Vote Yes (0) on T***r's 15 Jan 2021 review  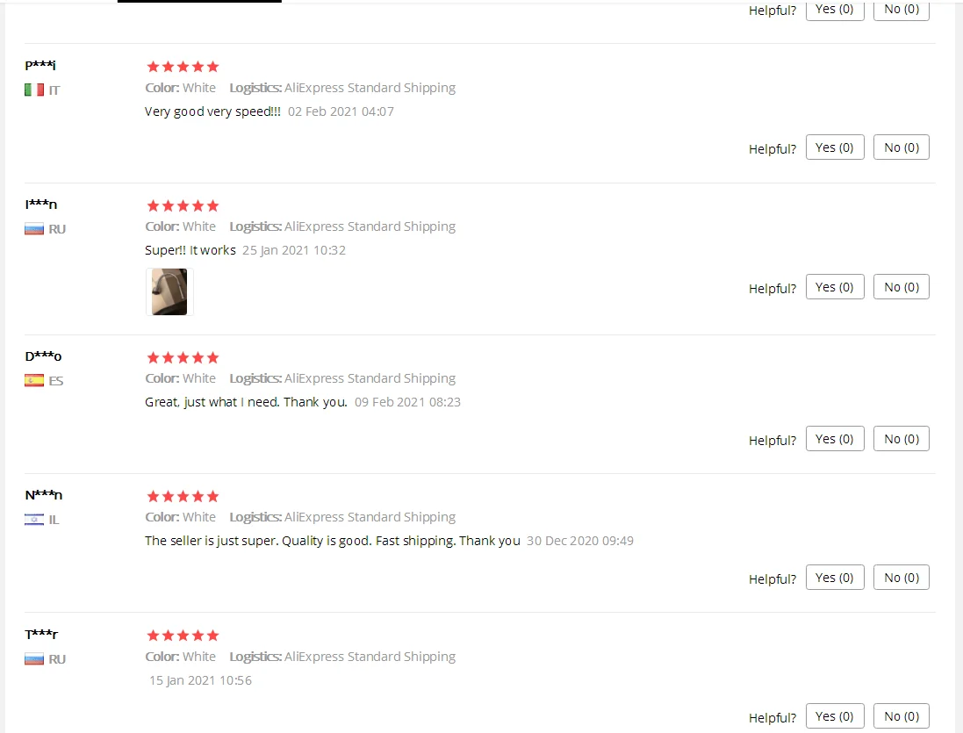(x=835, y=715)
